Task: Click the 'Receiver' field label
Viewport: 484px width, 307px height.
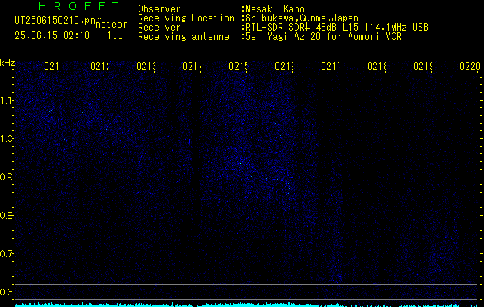Action: point(159,28)
